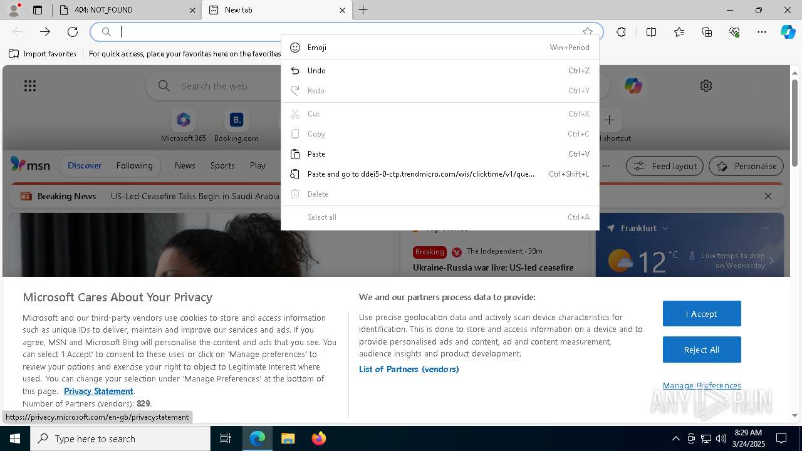Open the Favorites list icon
Image resolution: width=802 pixels, height=451 pixels.
679,32
